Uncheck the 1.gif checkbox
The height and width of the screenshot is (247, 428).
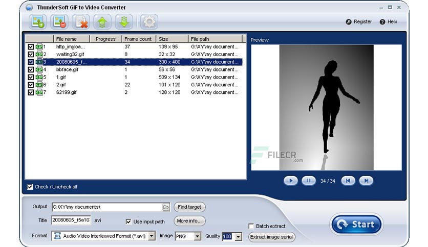[31, 77]
